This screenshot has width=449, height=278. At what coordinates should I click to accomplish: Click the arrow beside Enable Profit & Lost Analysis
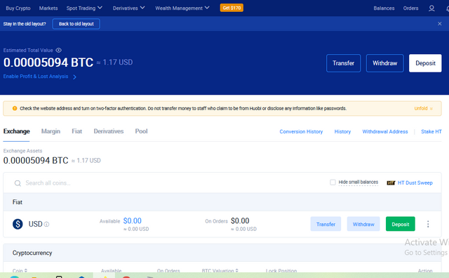[x=75, y=77]
